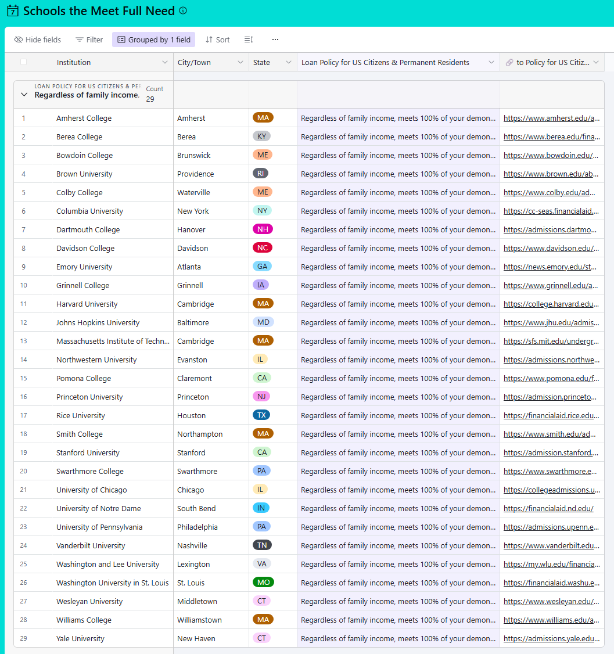Click the Middletown city cell
Screen dimensions: 614x654
211,602
